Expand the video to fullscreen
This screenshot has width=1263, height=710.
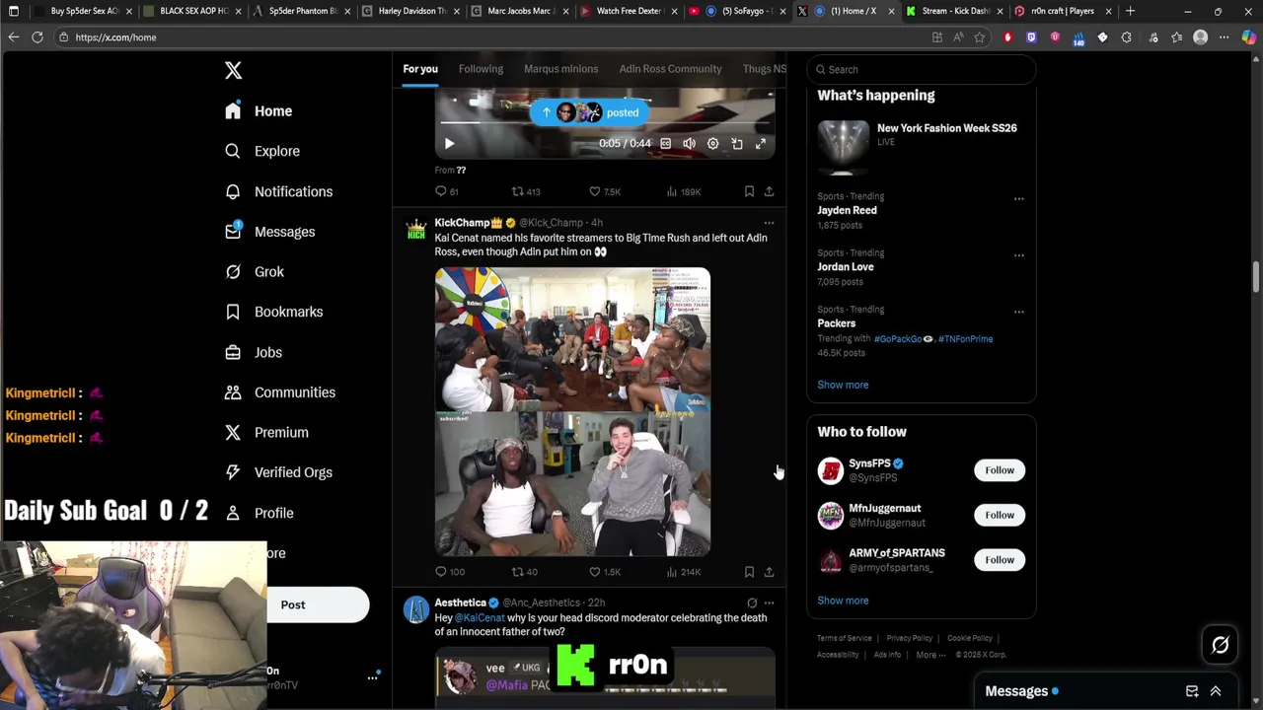pyautogui.click(x=761, y=144)
